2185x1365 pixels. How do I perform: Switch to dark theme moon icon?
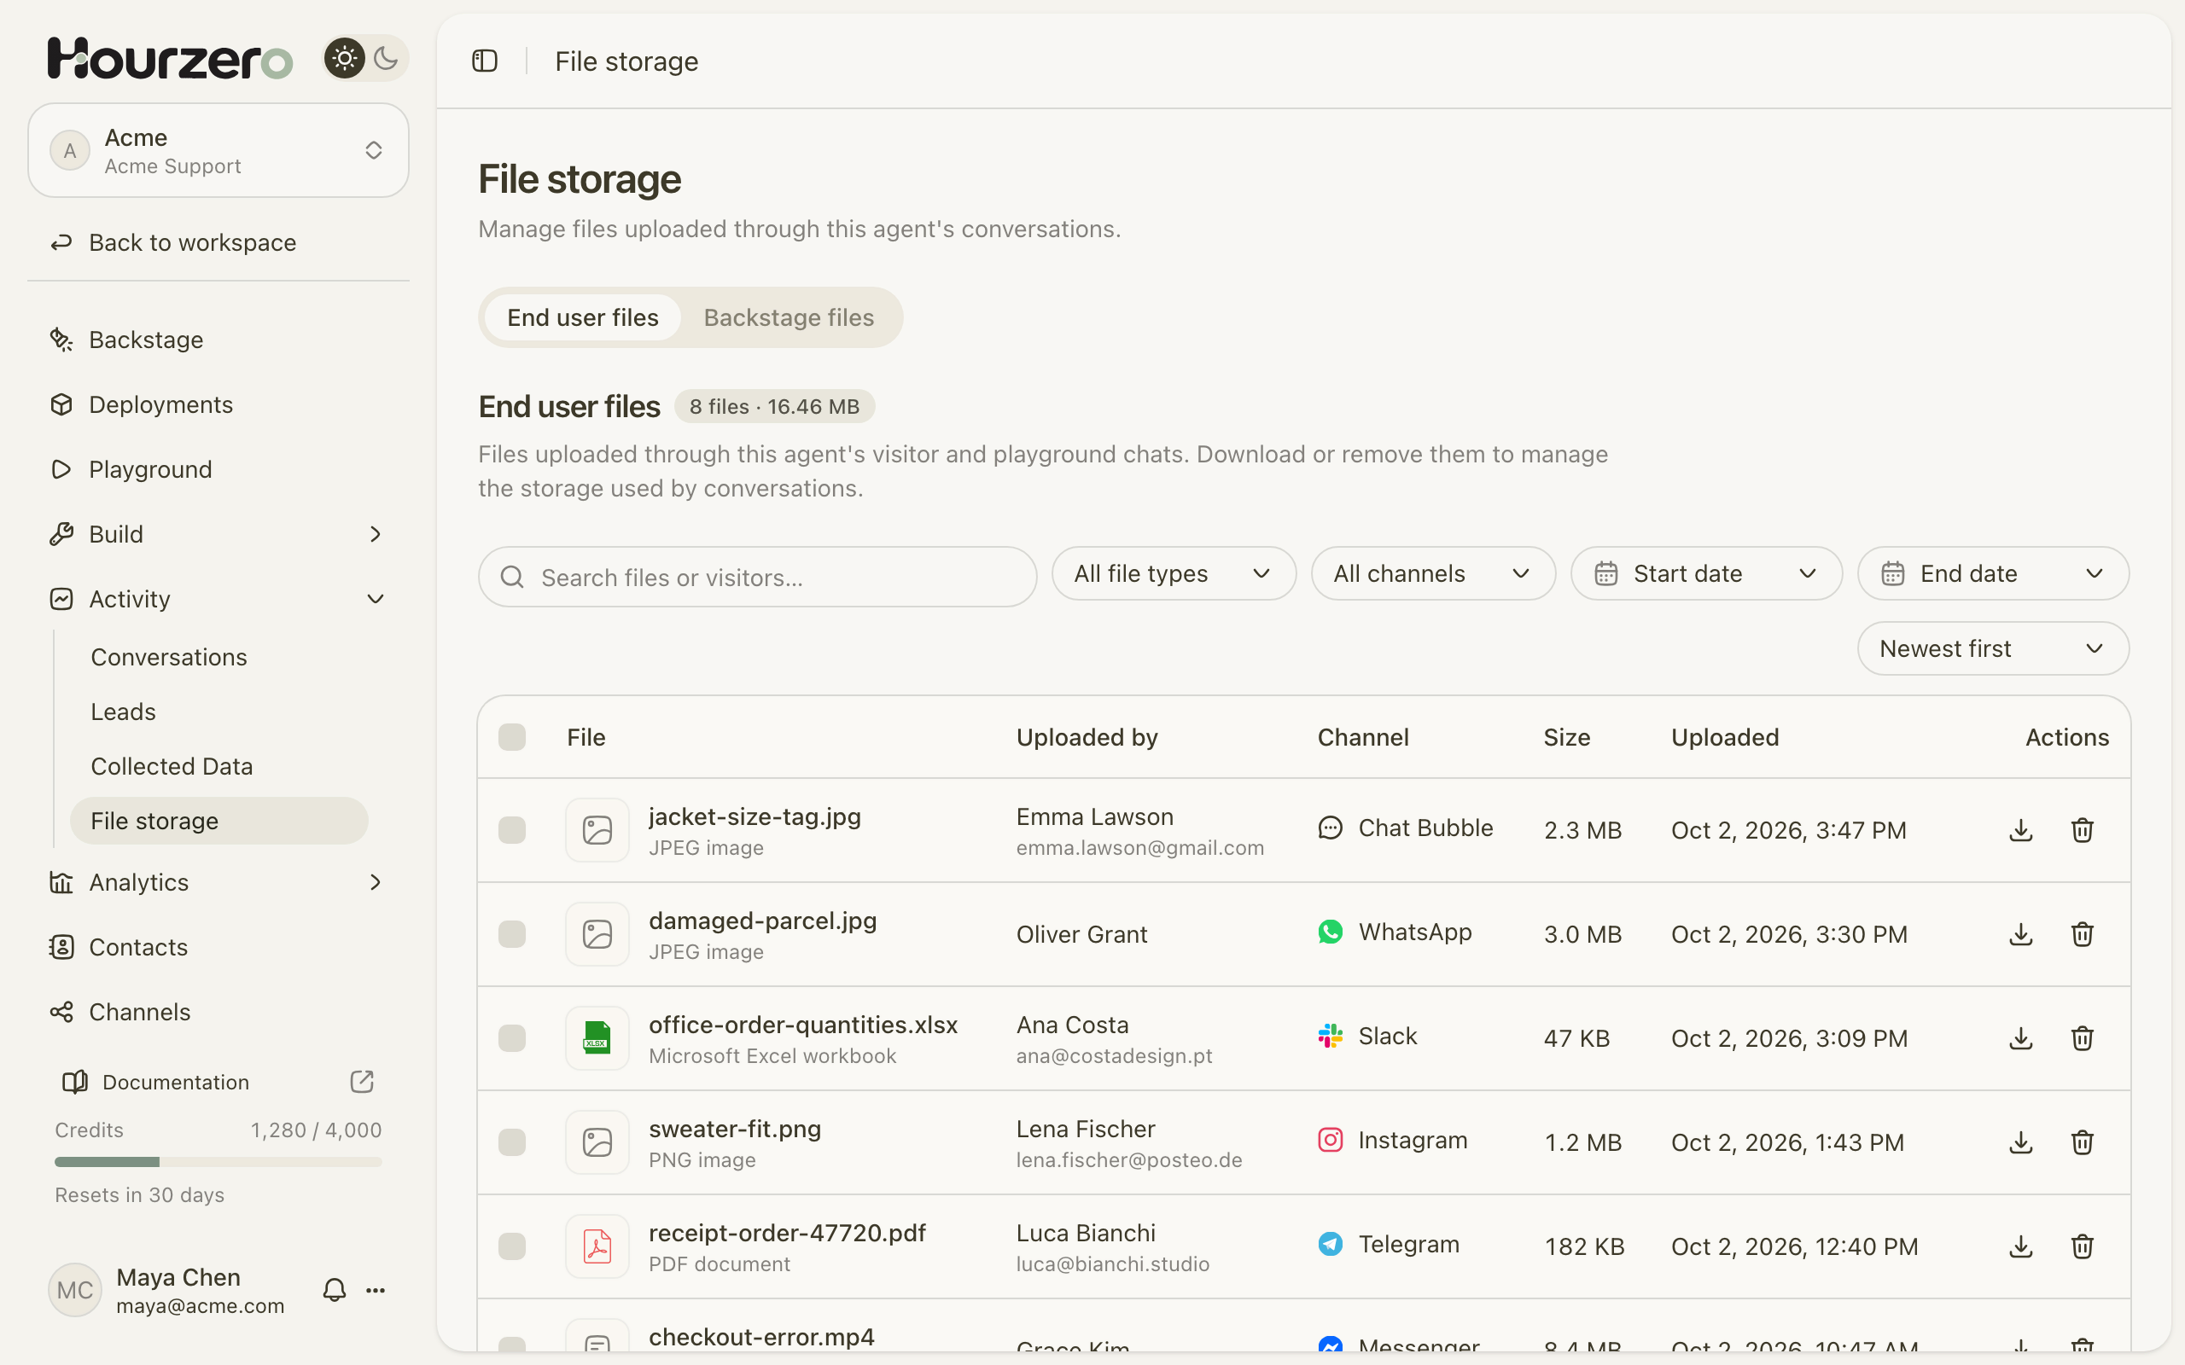(387, 59)
